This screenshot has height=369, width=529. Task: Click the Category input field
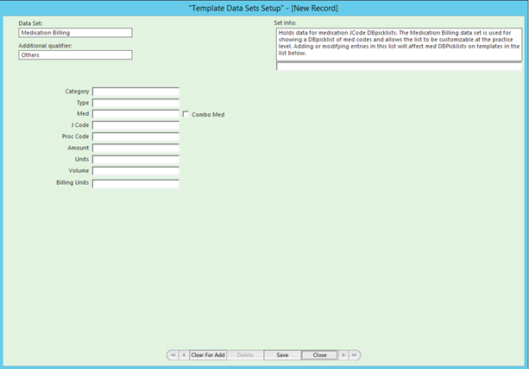pos(135,92)
